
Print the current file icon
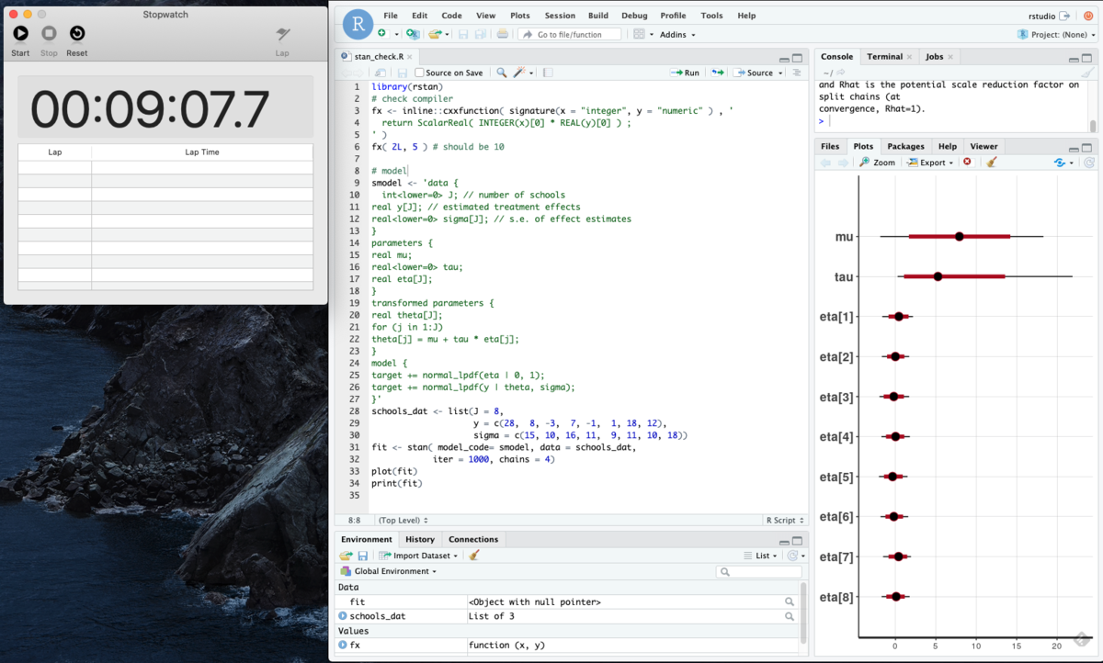click(x=502, y=34)
